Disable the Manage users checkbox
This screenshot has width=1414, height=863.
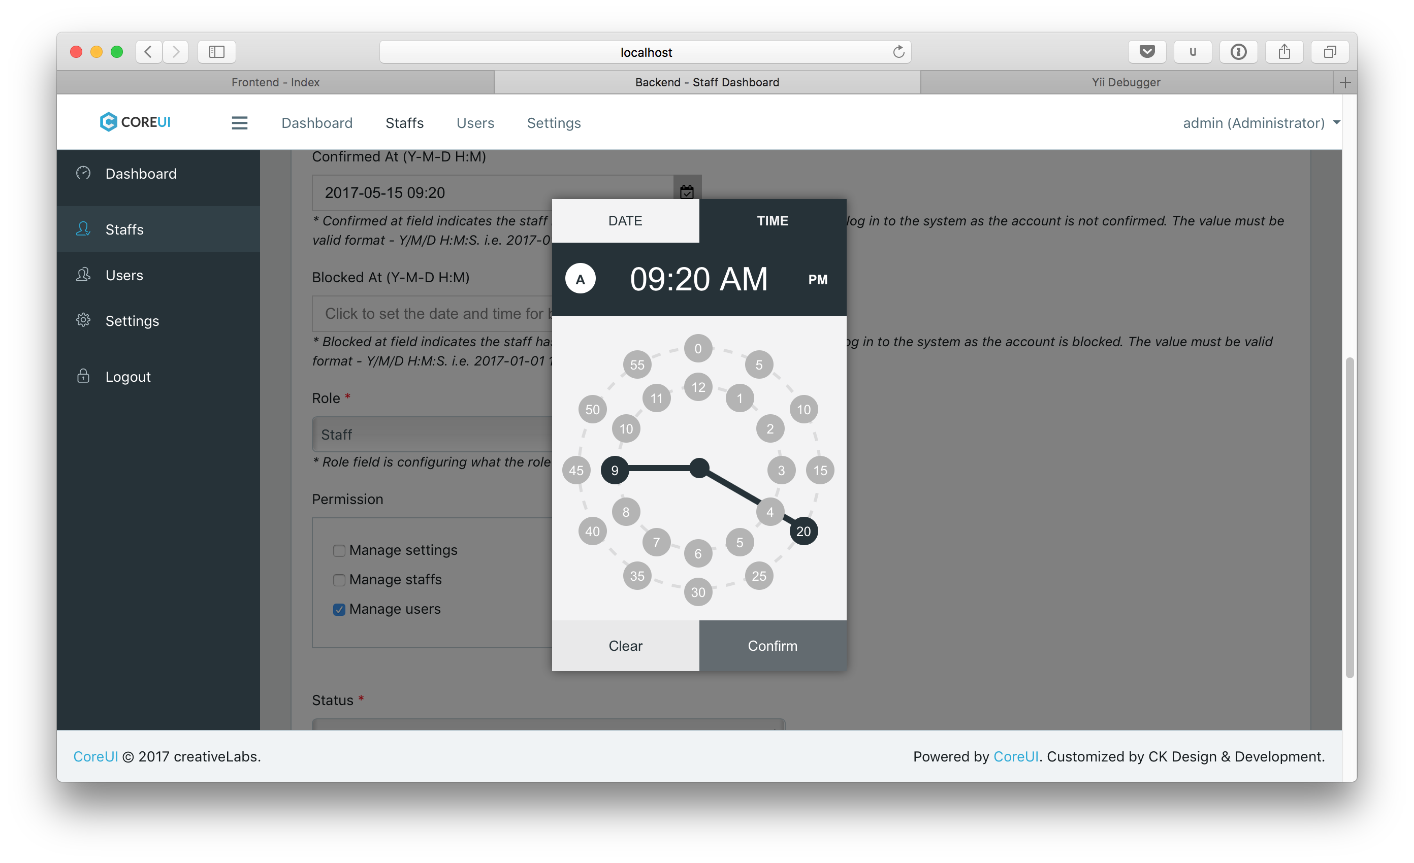(x=339, y=609)
